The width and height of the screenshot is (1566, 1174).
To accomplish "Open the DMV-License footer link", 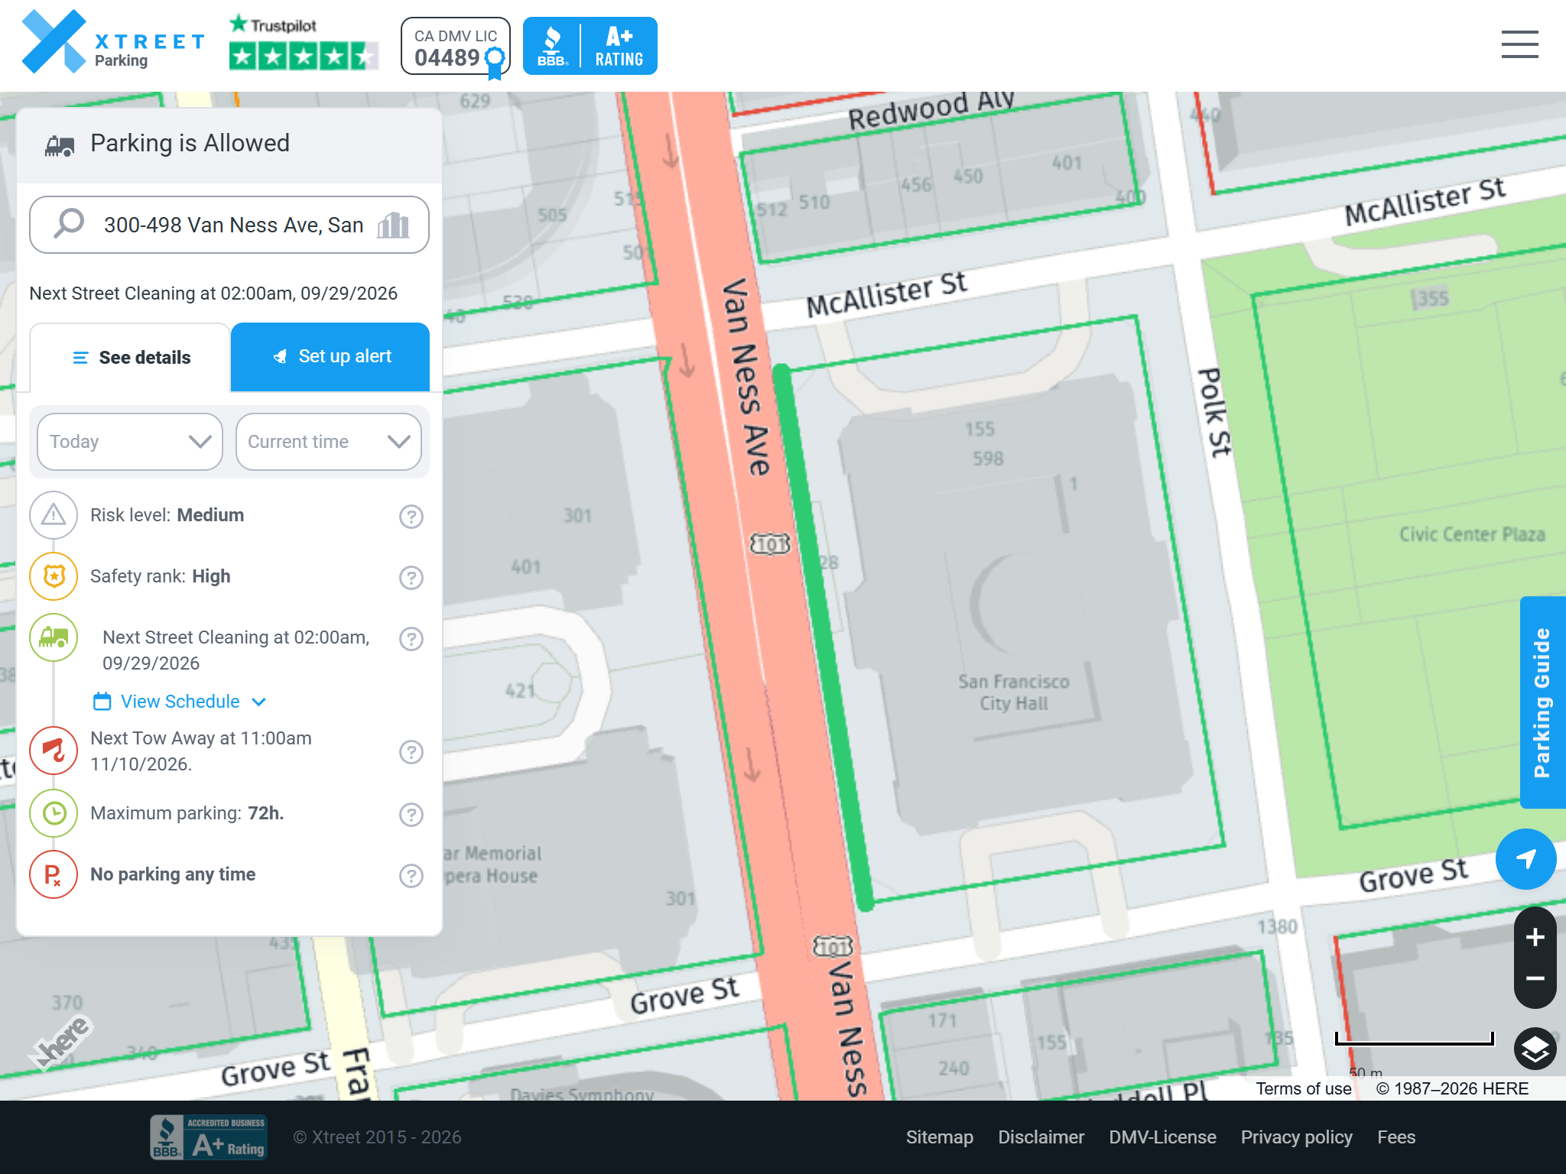I will click(1163, 1137).
